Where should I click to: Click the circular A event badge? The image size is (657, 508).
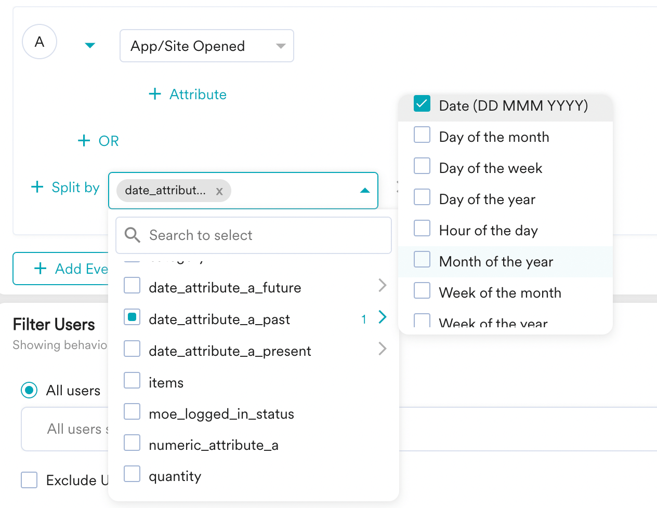(x=40, y=42)
